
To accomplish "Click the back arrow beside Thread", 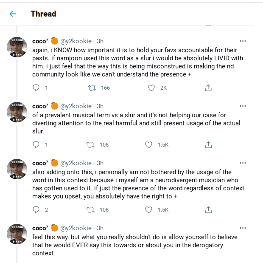I will pyautogui.click(x=13, y=14).
